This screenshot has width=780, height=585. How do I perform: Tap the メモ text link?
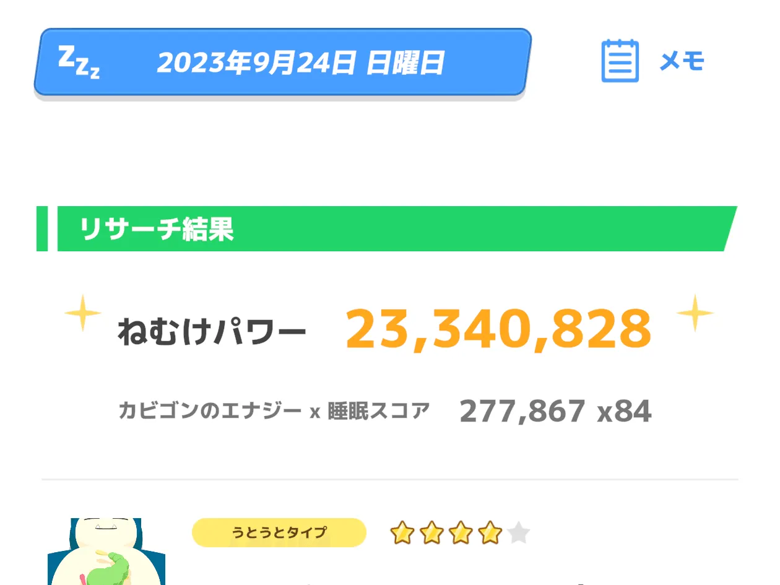point(682,61)
